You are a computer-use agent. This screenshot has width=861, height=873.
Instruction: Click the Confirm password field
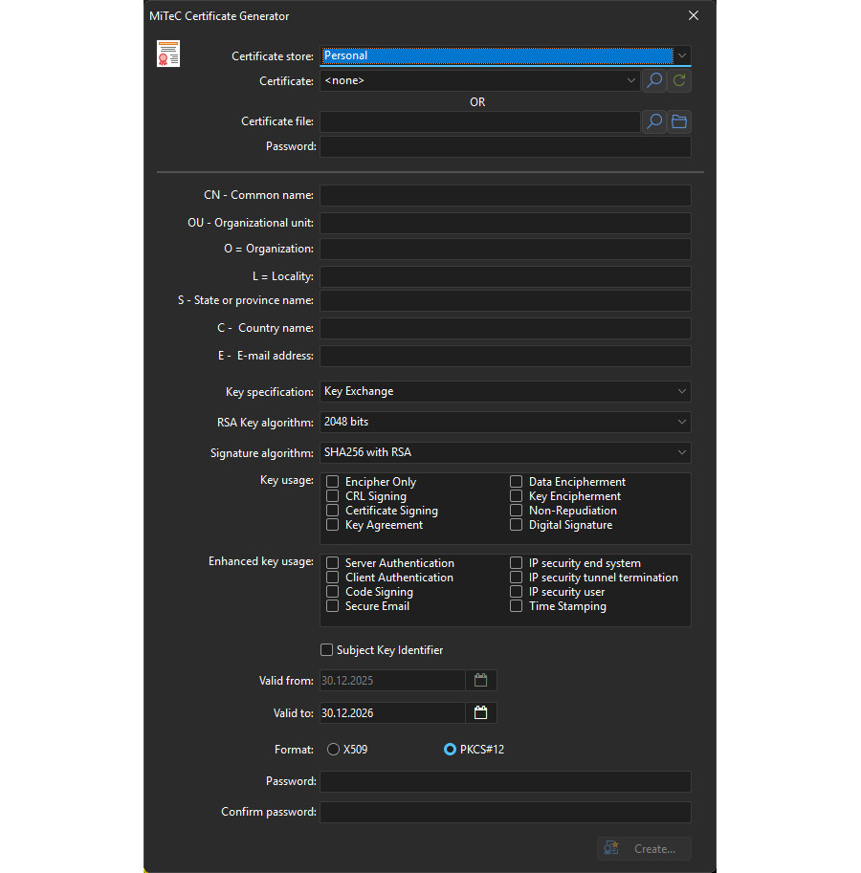coord(506,813)
